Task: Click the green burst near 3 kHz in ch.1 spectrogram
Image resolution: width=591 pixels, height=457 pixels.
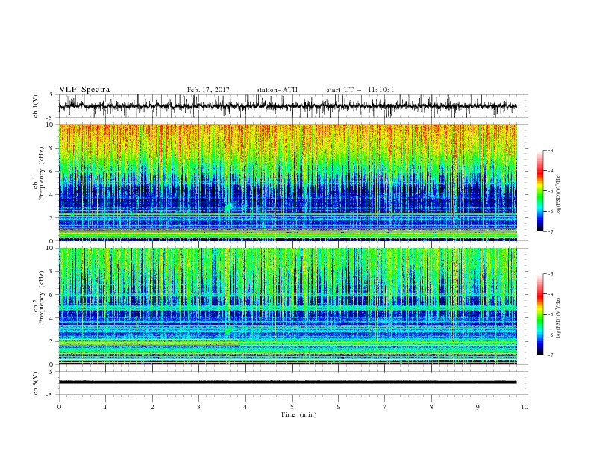Action: pyautogui.click(x=228, y=207)
